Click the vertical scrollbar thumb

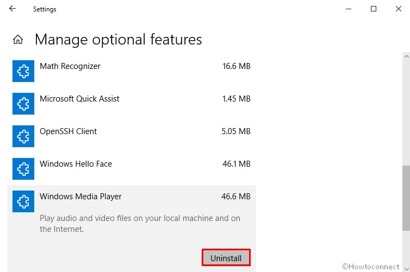coord(406,198)
